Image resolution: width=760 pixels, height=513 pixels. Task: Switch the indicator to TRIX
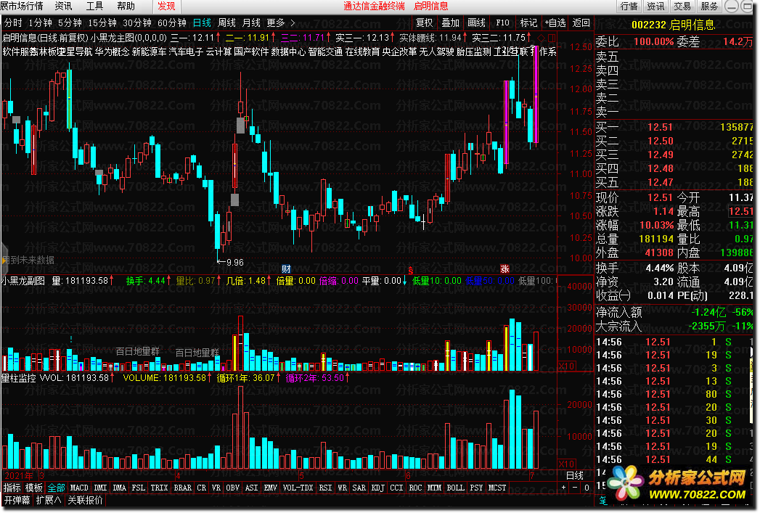pos(159,488)
